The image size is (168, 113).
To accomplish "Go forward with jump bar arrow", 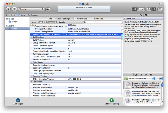I will click(x=15, y=15).
